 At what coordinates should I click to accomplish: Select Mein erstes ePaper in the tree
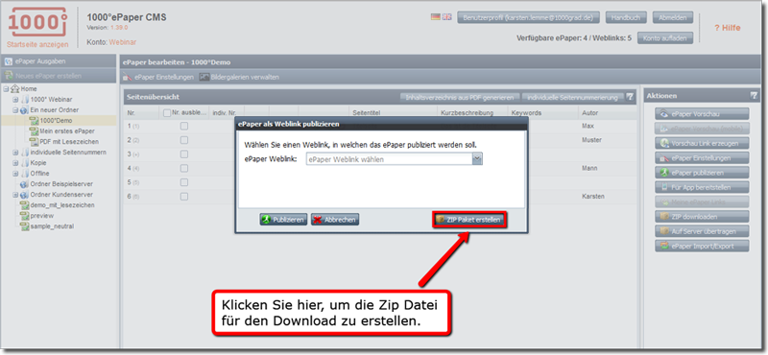(x=67, y=131)
